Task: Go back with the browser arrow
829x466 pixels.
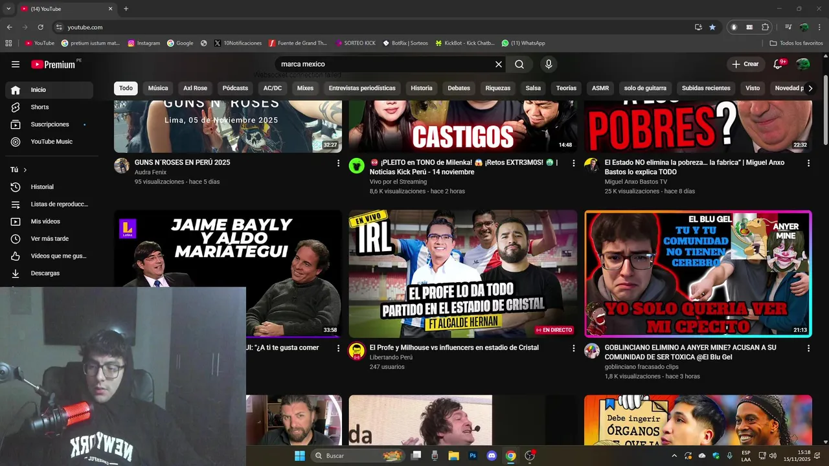Action: coord(9,27)
